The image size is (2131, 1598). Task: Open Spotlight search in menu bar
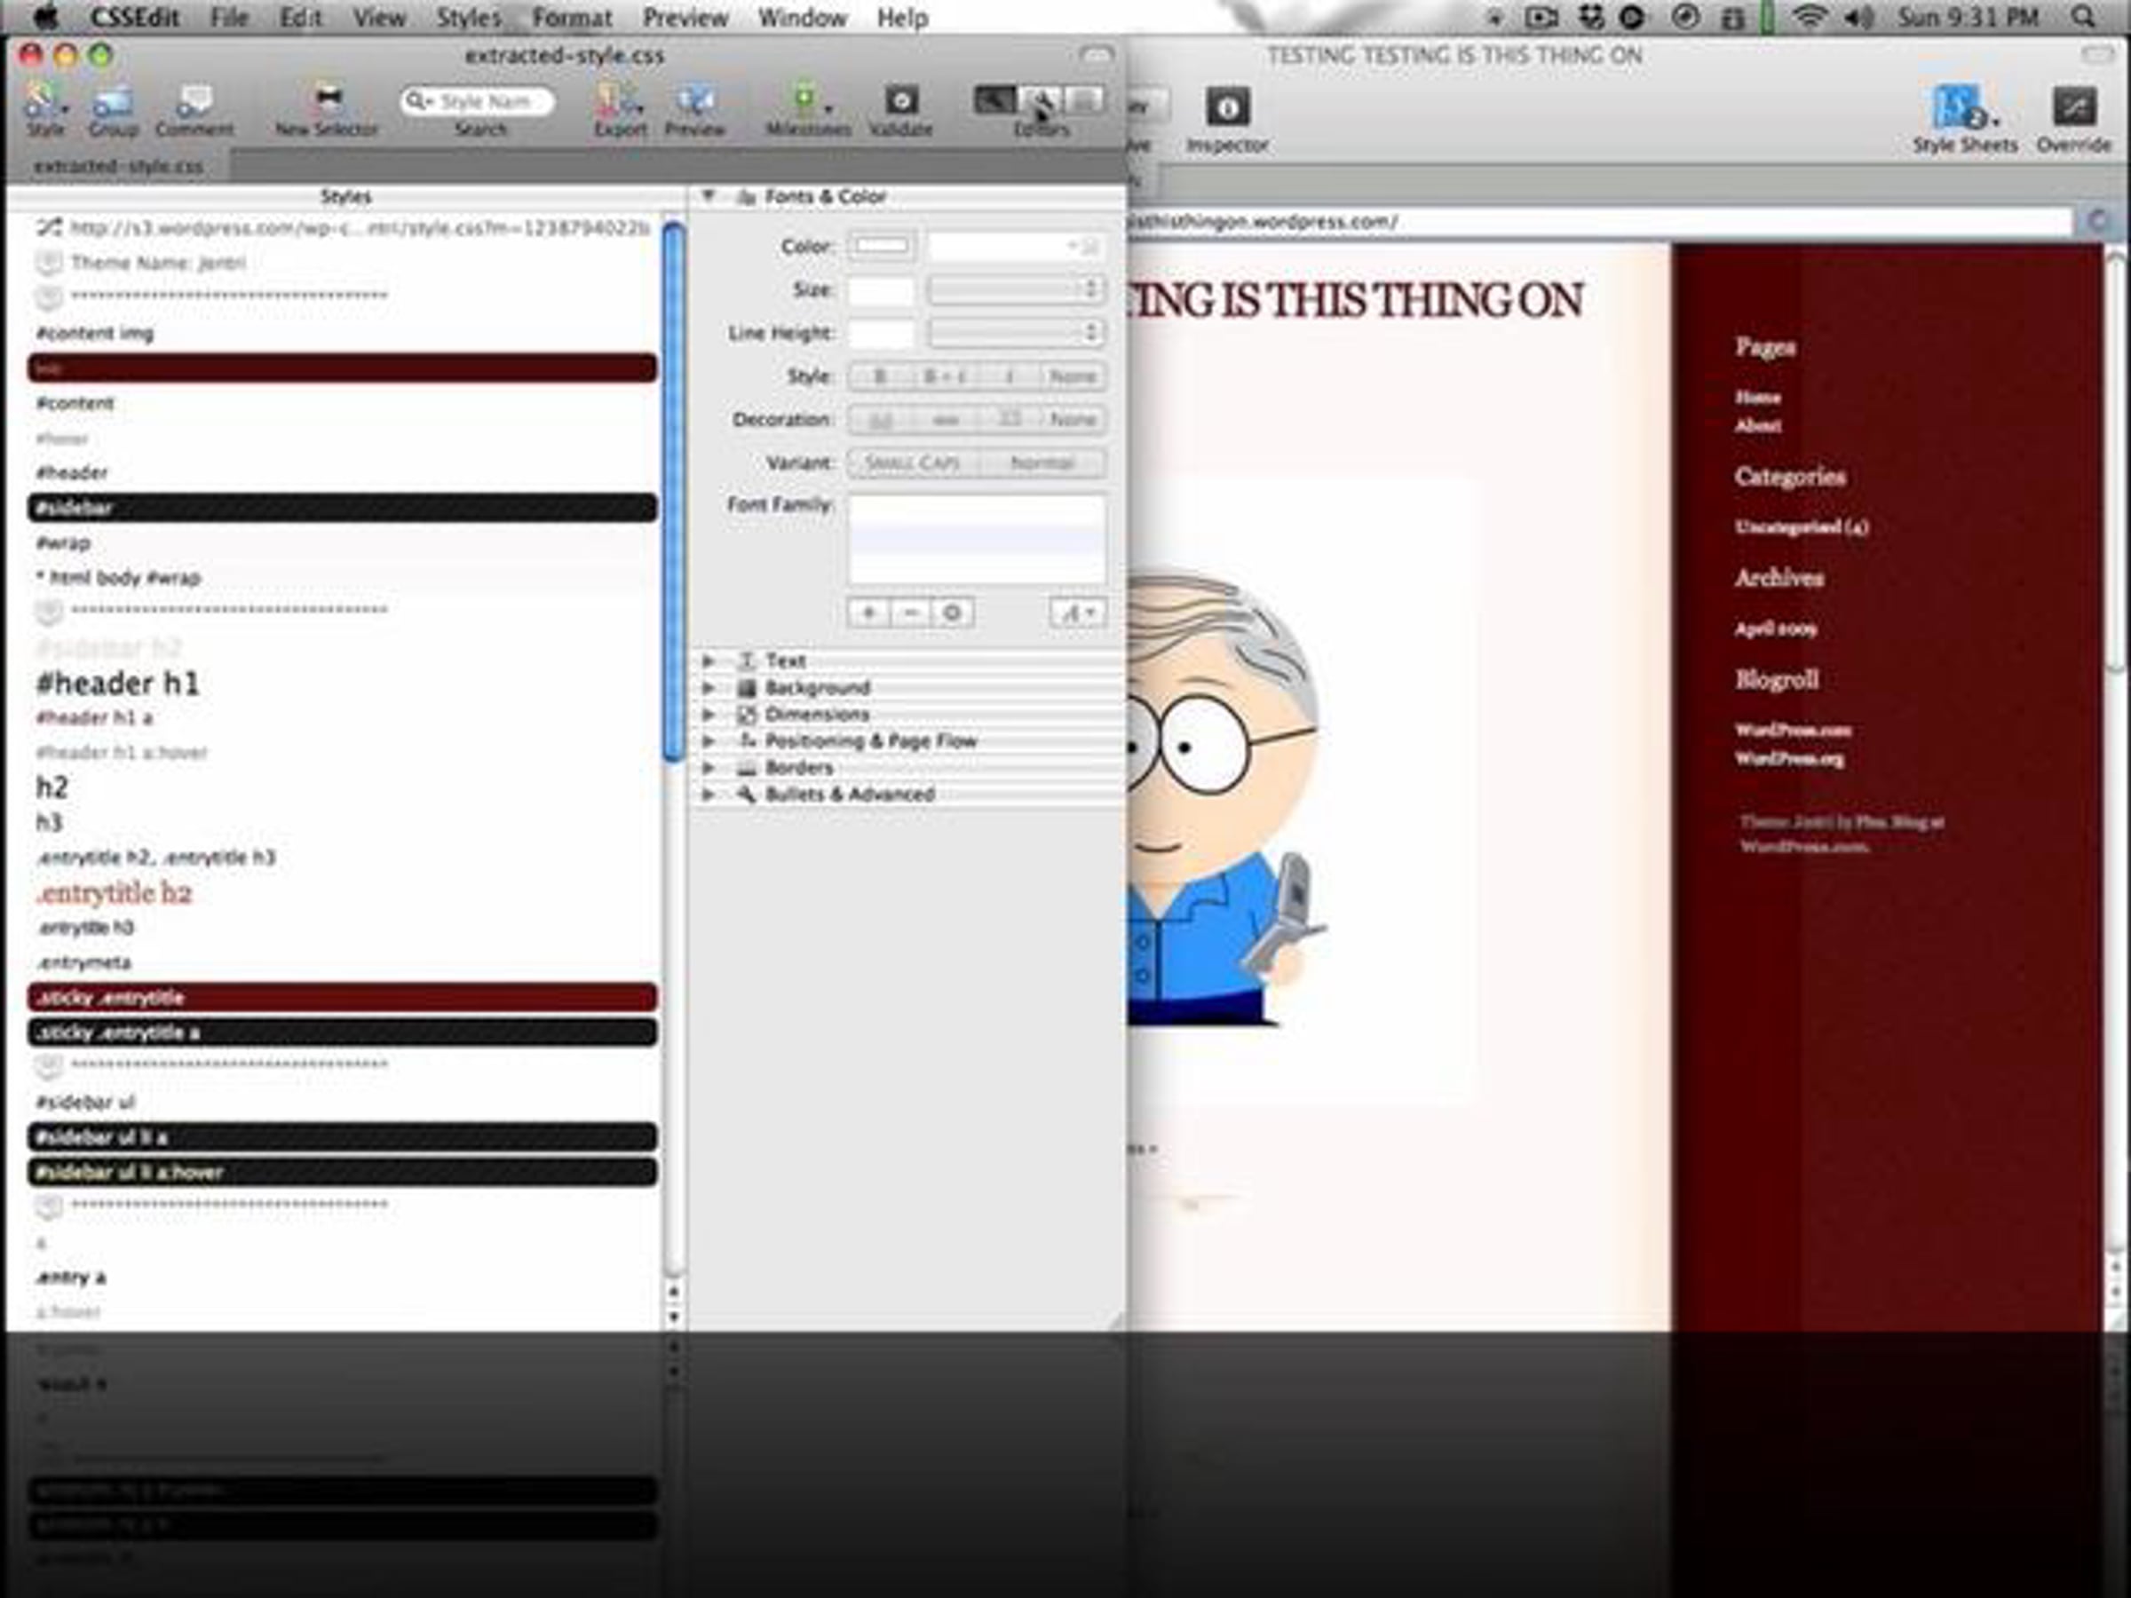pyautogui.click(x=2083, y=16)
